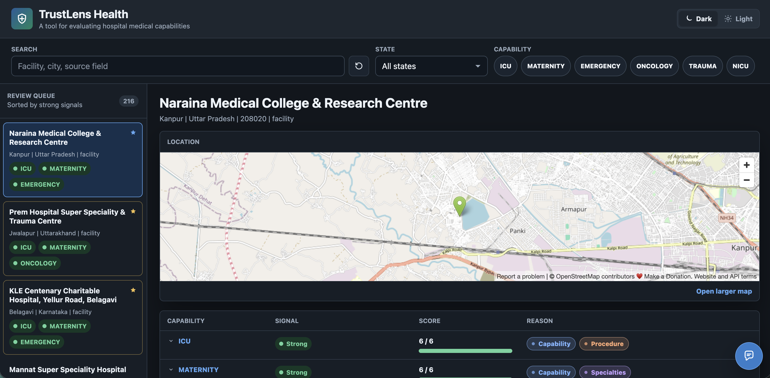Click the Specialties reason tag
The image size is (770, 378).
[x=605, y=372]
